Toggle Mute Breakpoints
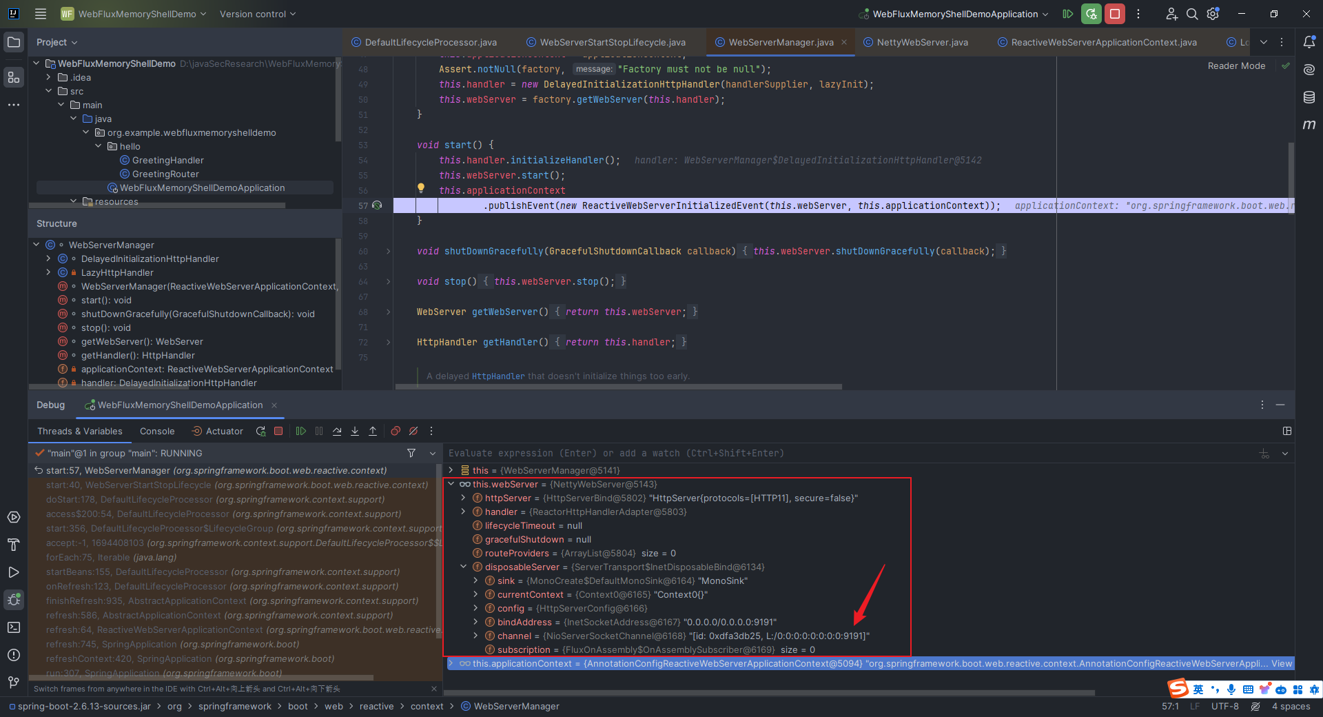 [x=413, y=431]
